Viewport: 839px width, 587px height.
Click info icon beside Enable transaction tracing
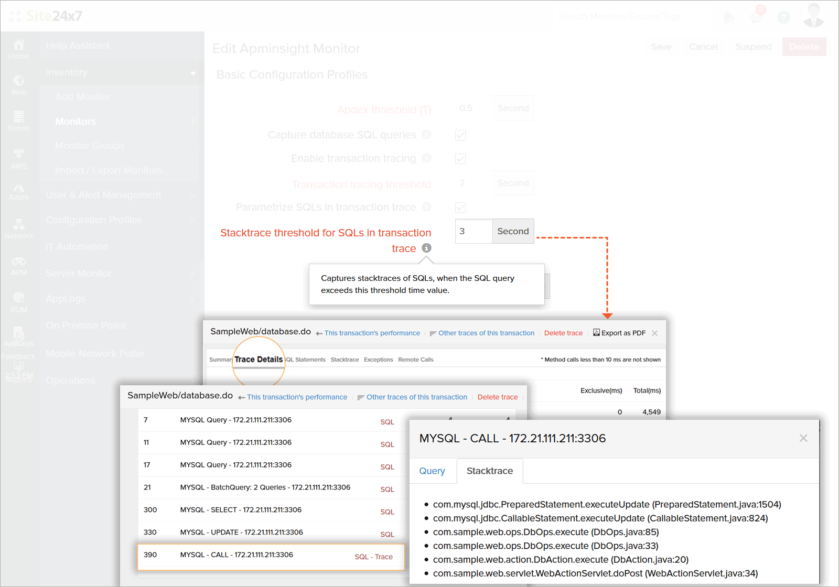(x=427, y=158)
